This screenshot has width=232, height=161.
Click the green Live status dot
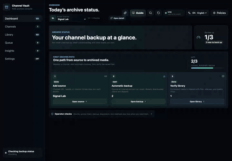click(x=166, y=13)
